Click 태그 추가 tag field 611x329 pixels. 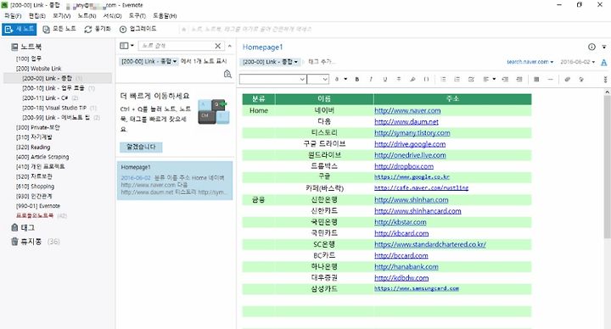pyautogui.click(x=322, y=62)
